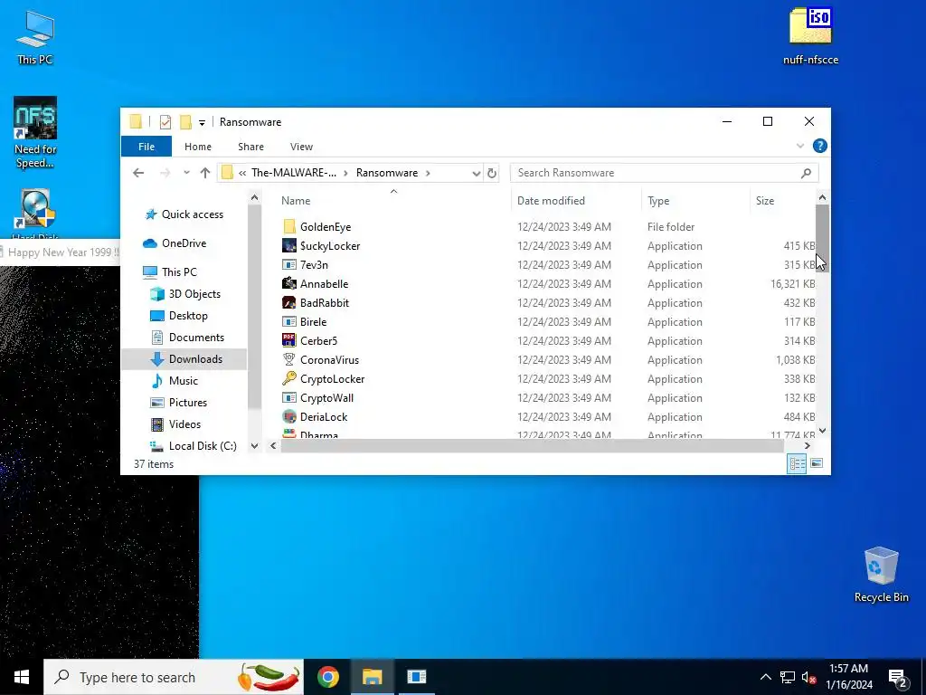
Task: Click the taskbar search box
Action: (174, 677)
